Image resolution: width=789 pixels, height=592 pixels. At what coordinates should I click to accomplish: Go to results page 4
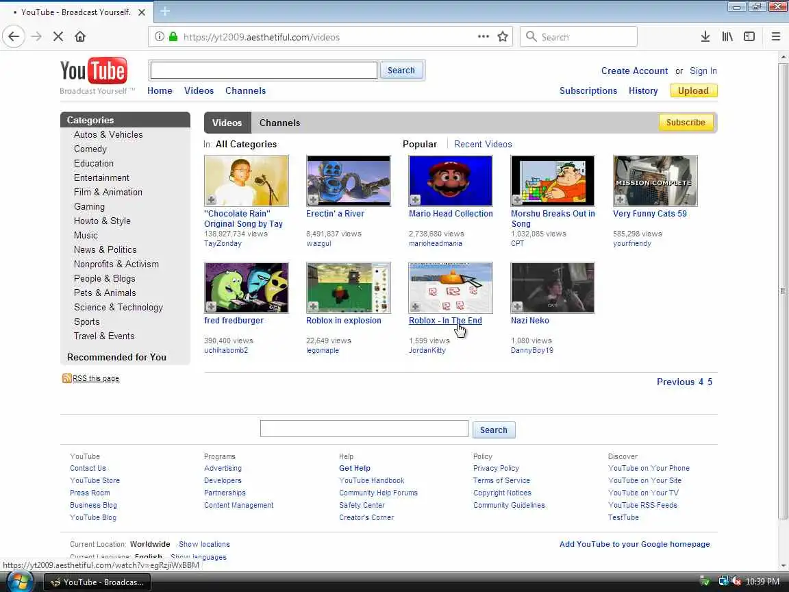click(701, 382)
